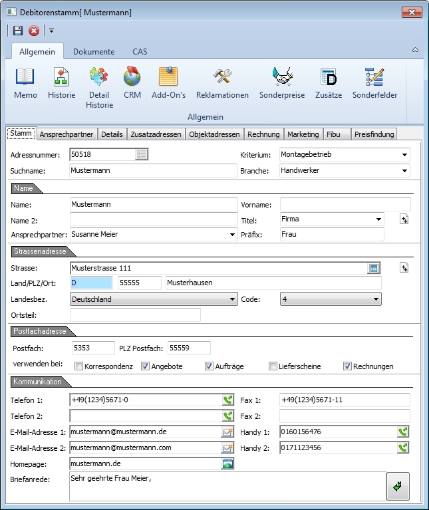429x510 pixels.
Task: Collapse the ribbon with the chevron
Action: tap(415, 50)
